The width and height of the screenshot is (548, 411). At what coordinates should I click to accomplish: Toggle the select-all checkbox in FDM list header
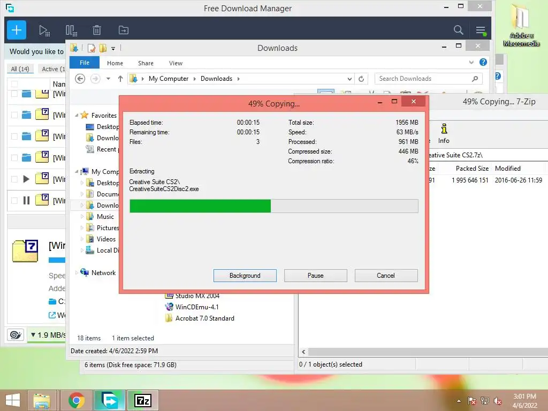point(14,84)
